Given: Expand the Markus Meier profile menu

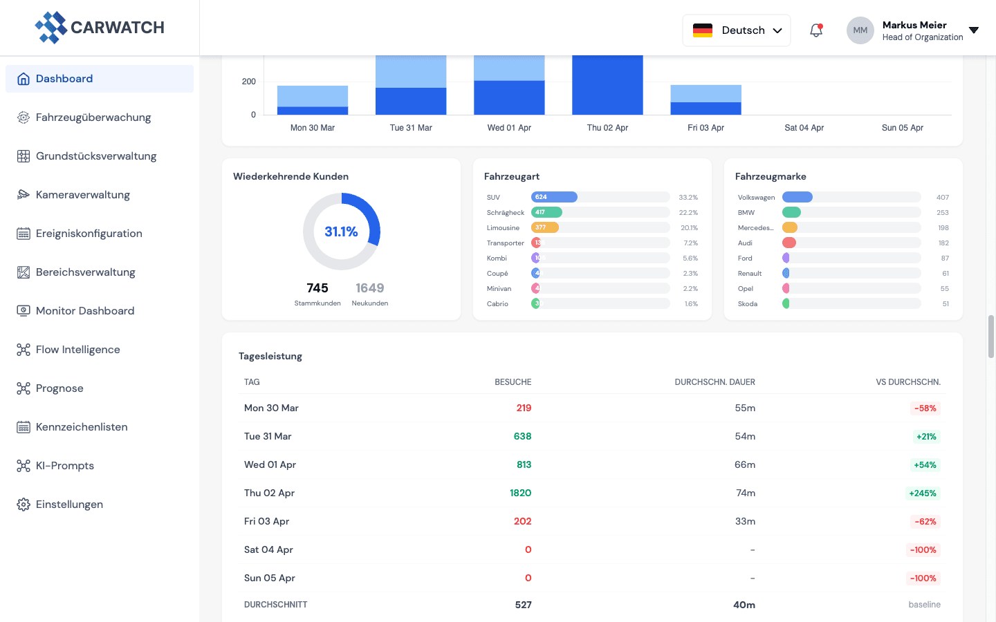Looking at the screenshot, I should point(914,30).
